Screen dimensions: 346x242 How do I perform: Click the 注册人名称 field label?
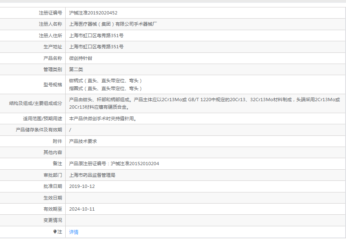point(50,24)
